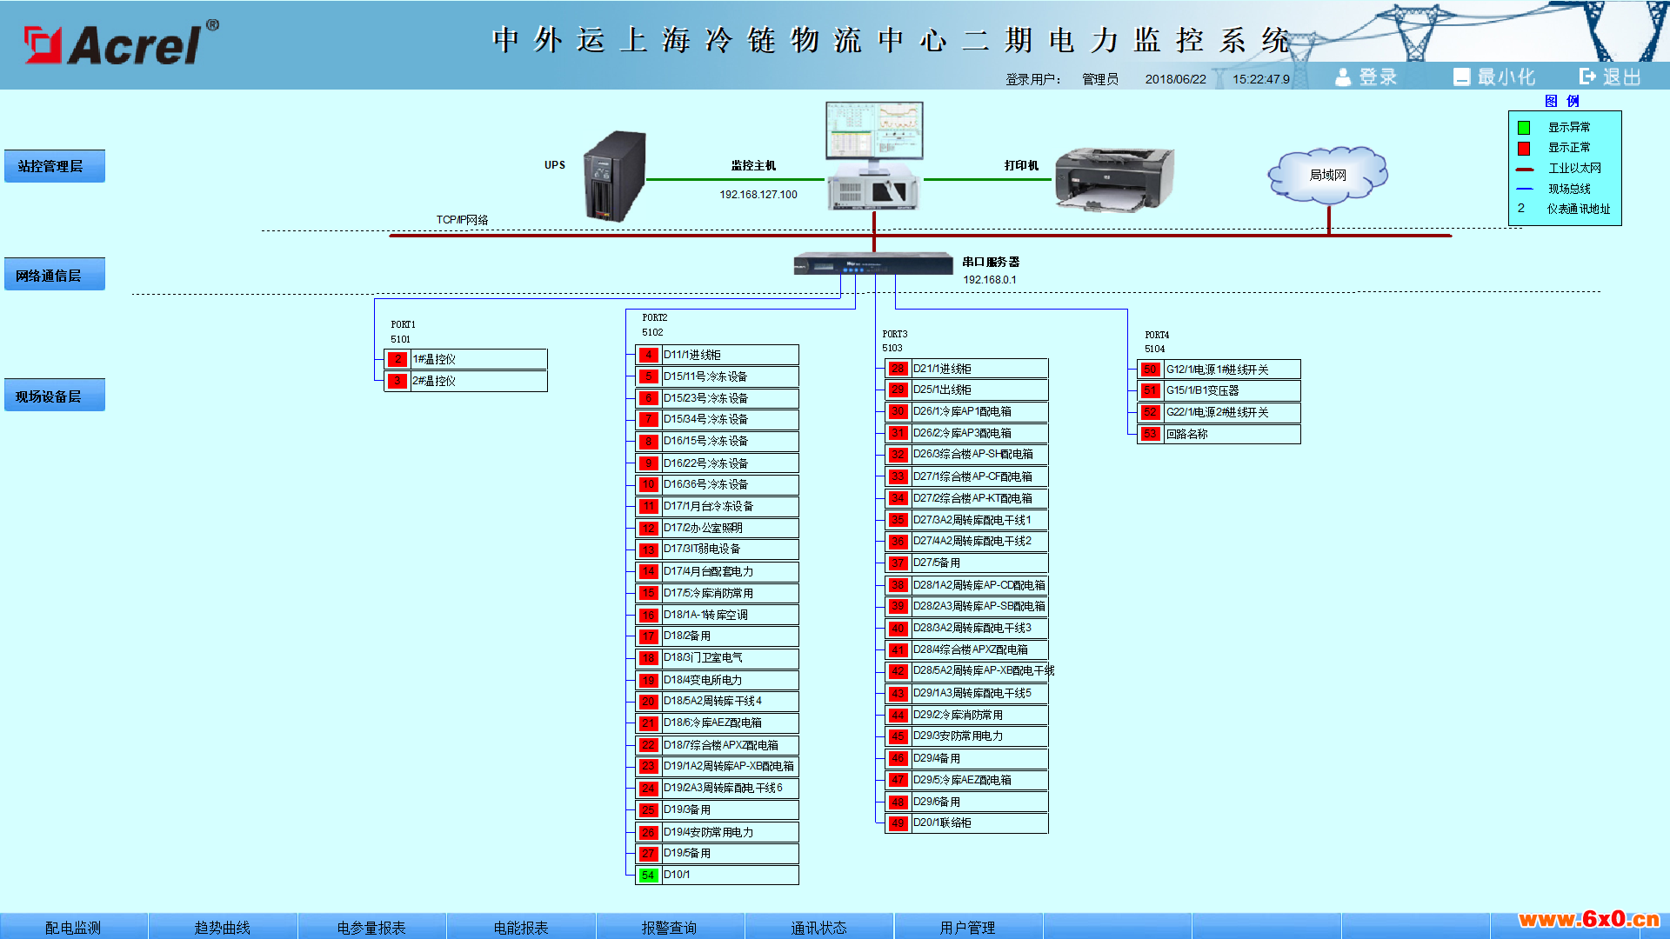Click the Acrel logo
This screenshot has height=939, width=1670.
pyautogui.click(x=121, y=43)
